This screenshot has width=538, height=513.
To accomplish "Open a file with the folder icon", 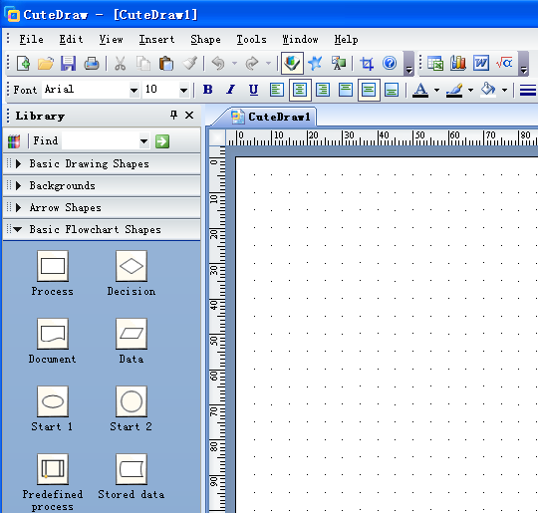I will 46,64.
